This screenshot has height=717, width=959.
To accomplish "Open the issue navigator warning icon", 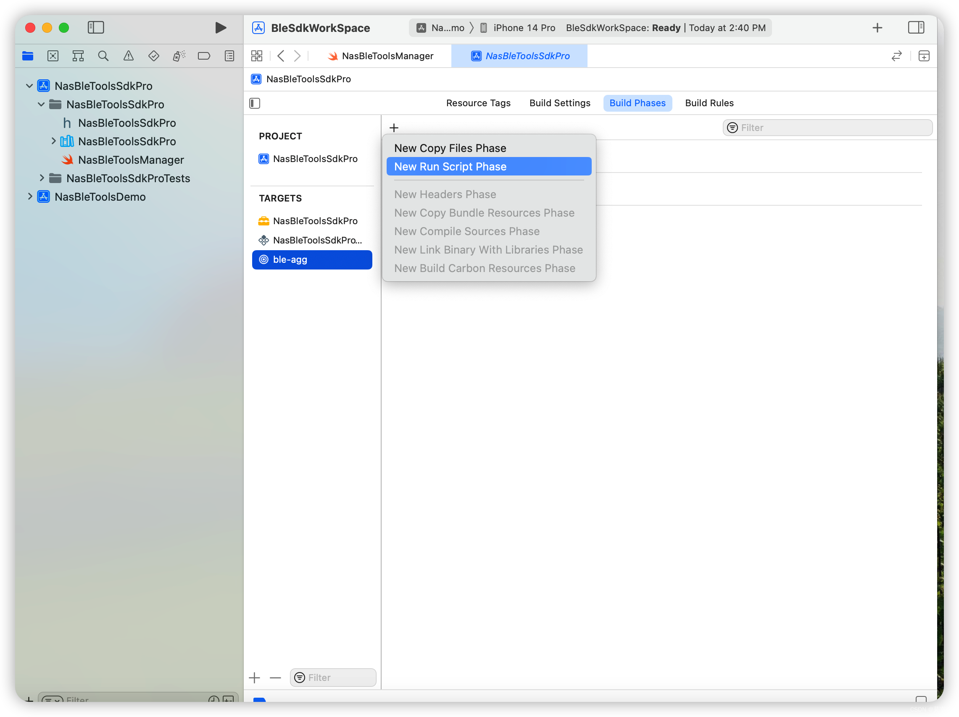I will coord(128,56).
